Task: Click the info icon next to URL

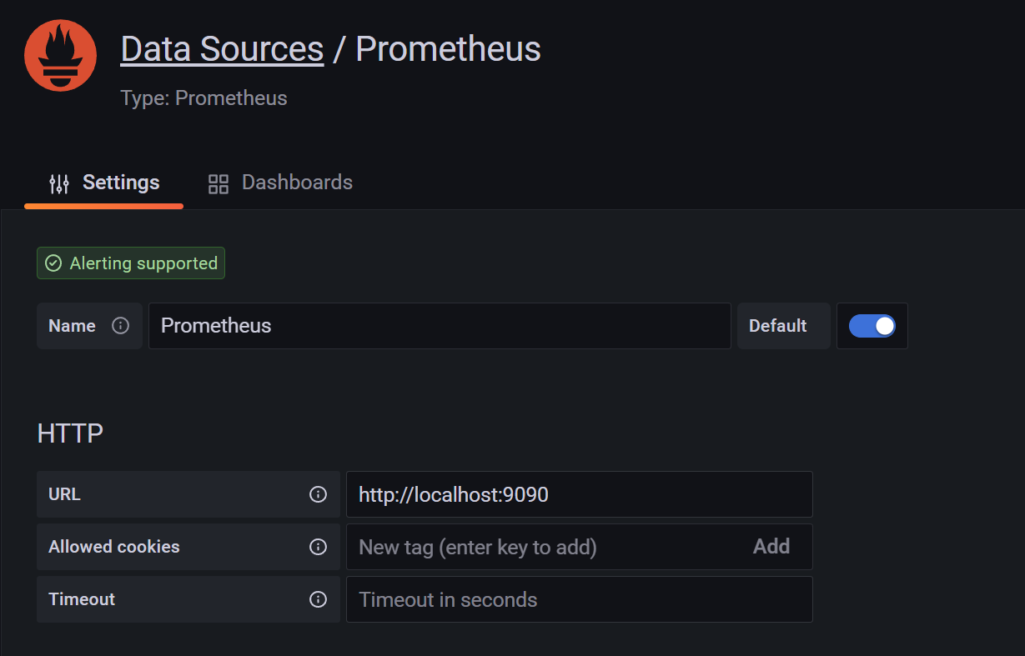Action: click(318, 493)
